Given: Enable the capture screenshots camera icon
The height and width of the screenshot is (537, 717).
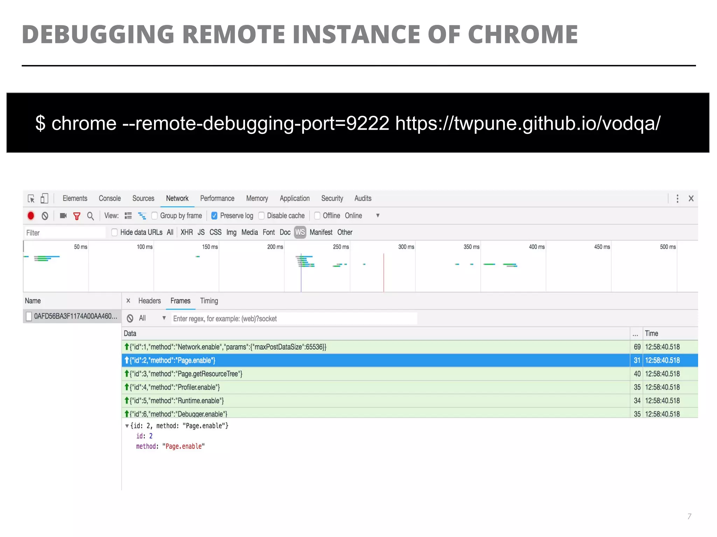Looking at the screenshot, I should pyautogui.click(x=63, y=216).
